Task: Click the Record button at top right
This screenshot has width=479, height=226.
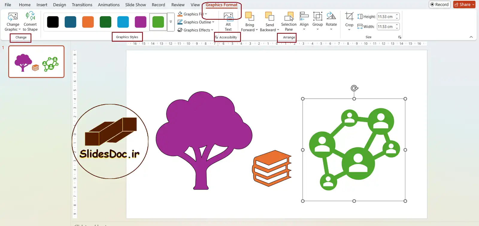Action: click(439, 4)
